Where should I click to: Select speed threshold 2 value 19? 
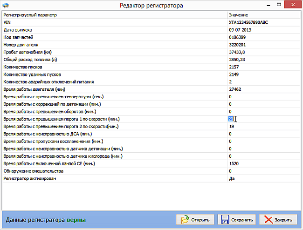tap(232, 126)
